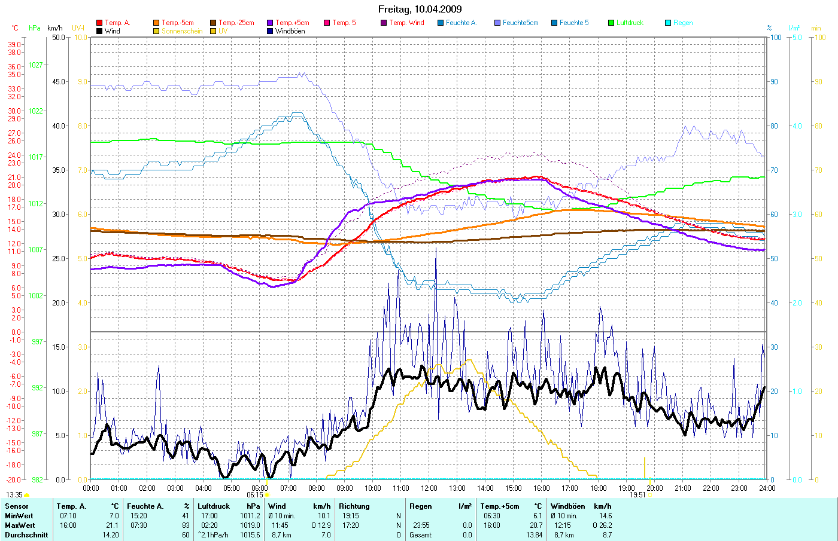The height and width of the screenshot is (541, 838).
Task: Click the cyan Regen legend swatch
Action: pos(668,23)
